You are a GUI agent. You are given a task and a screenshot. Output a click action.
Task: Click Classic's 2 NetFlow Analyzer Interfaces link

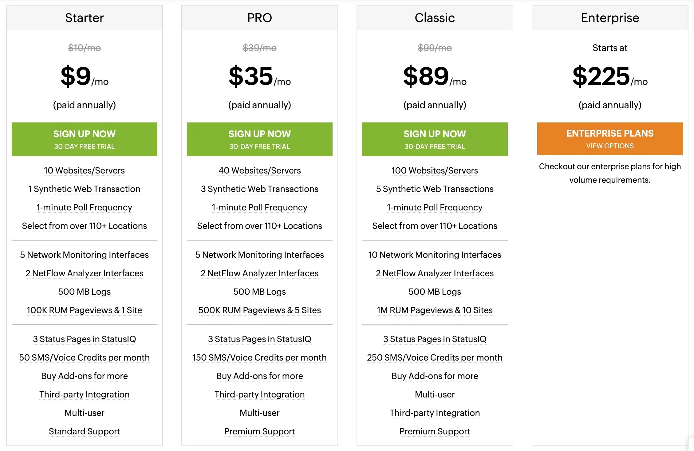pyautogui.click(x=435, y=273)
